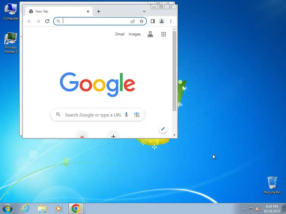Expand the tab search chevron
This screenshot has width=286, height=214.
144,11
